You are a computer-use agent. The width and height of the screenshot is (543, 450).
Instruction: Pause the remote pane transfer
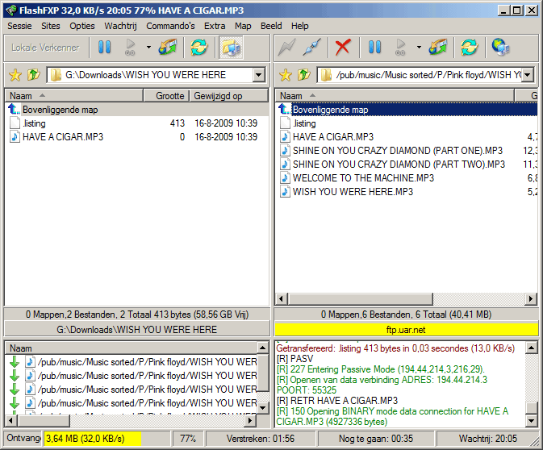374,47
